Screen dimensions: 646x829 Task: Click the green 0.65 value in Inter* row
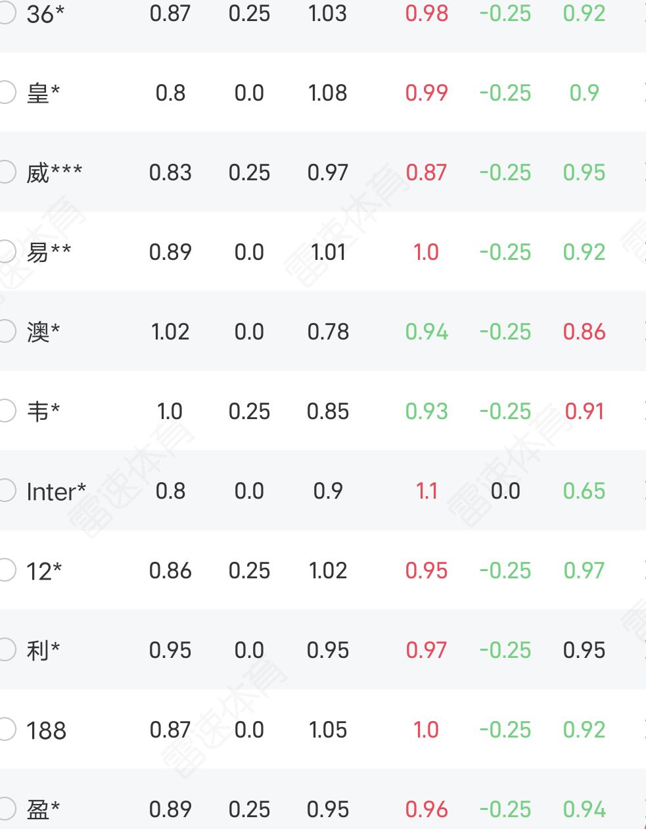point(584,491)
